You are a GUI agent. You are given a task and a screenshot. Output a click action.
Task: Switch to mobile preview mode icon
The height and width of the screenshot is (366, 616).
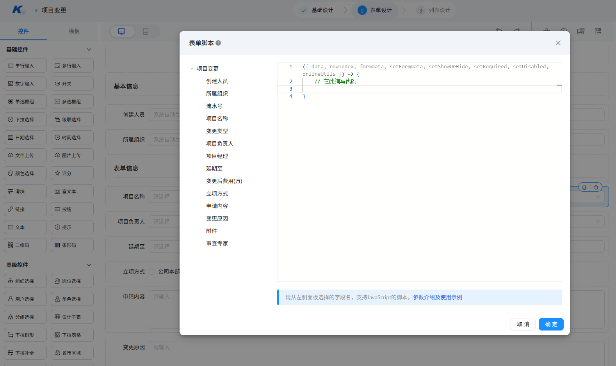[x=146, y=31]
